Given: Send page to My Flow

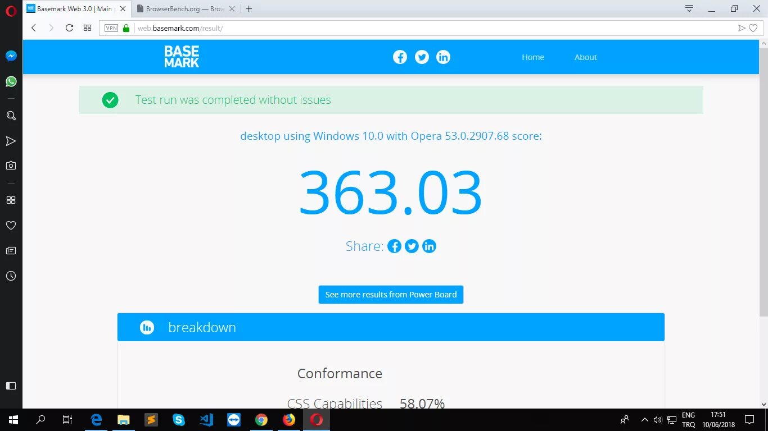Looking at the screenshot, I should [x=742, y=28].
